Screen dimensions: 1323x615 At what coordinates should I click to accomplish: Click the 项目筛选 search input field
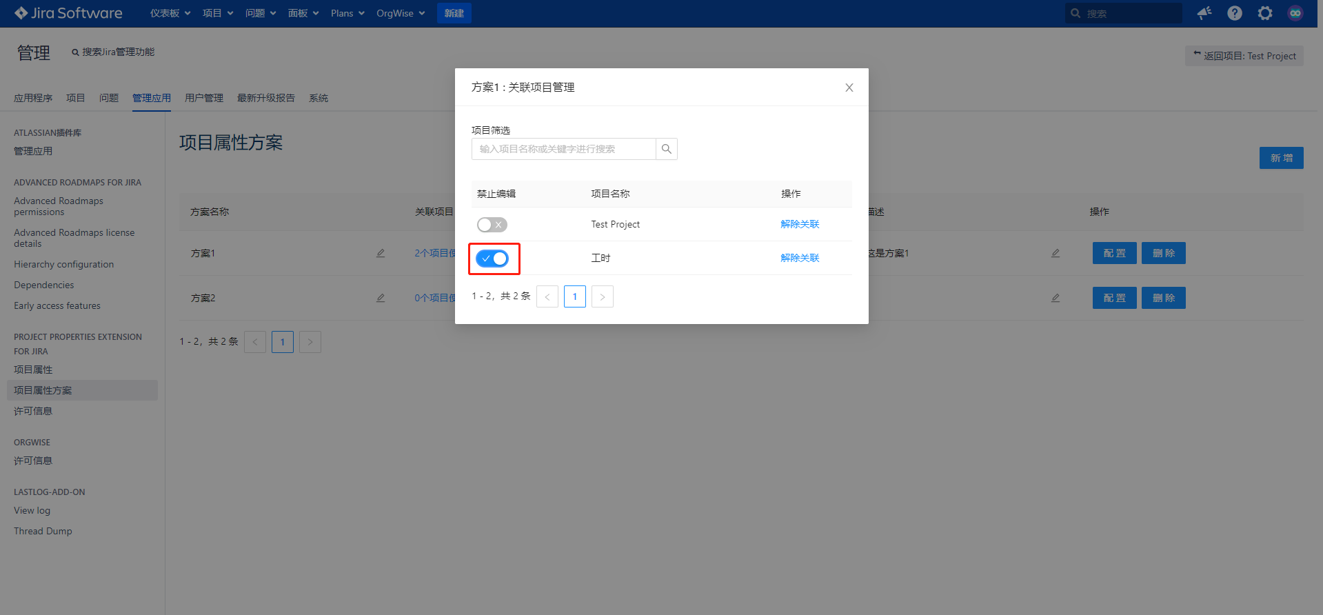tap(563, 149)
